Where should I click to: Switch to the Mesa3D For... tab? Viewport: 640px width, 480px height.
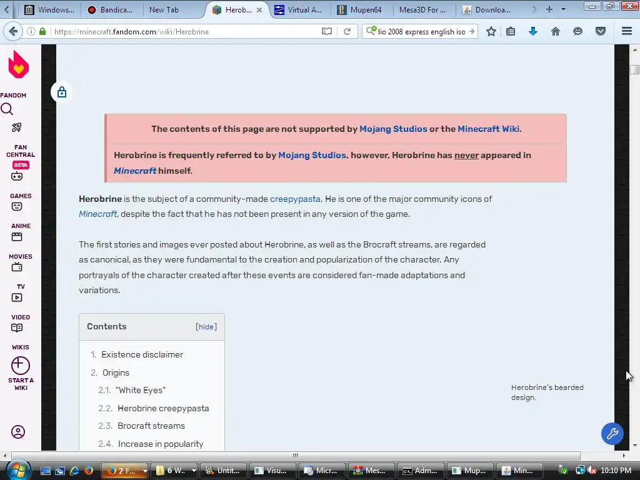click(422, 10)
